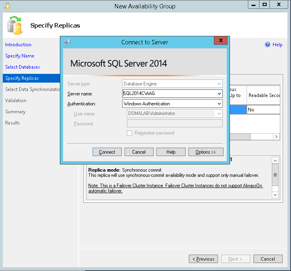Click the < Previous button
Screen dimensions: 291x271
(x=204, y=259)
